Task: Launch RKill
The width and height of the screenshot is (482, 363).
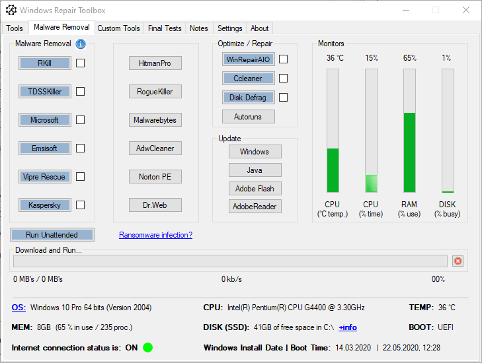Action: tap(45, 63)
